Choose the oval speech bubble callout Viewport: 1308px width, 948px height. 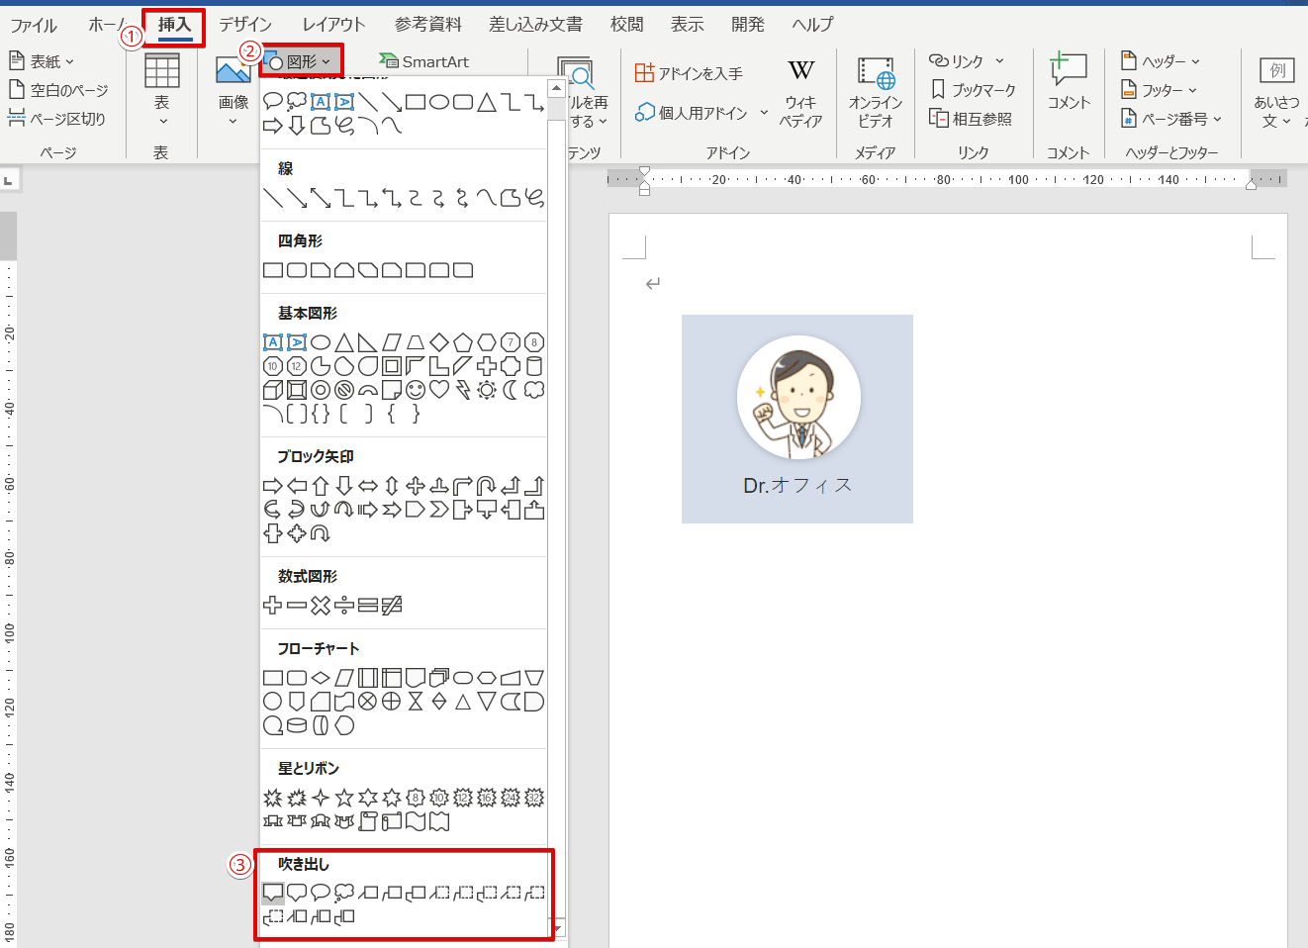[x=321, y=893]
